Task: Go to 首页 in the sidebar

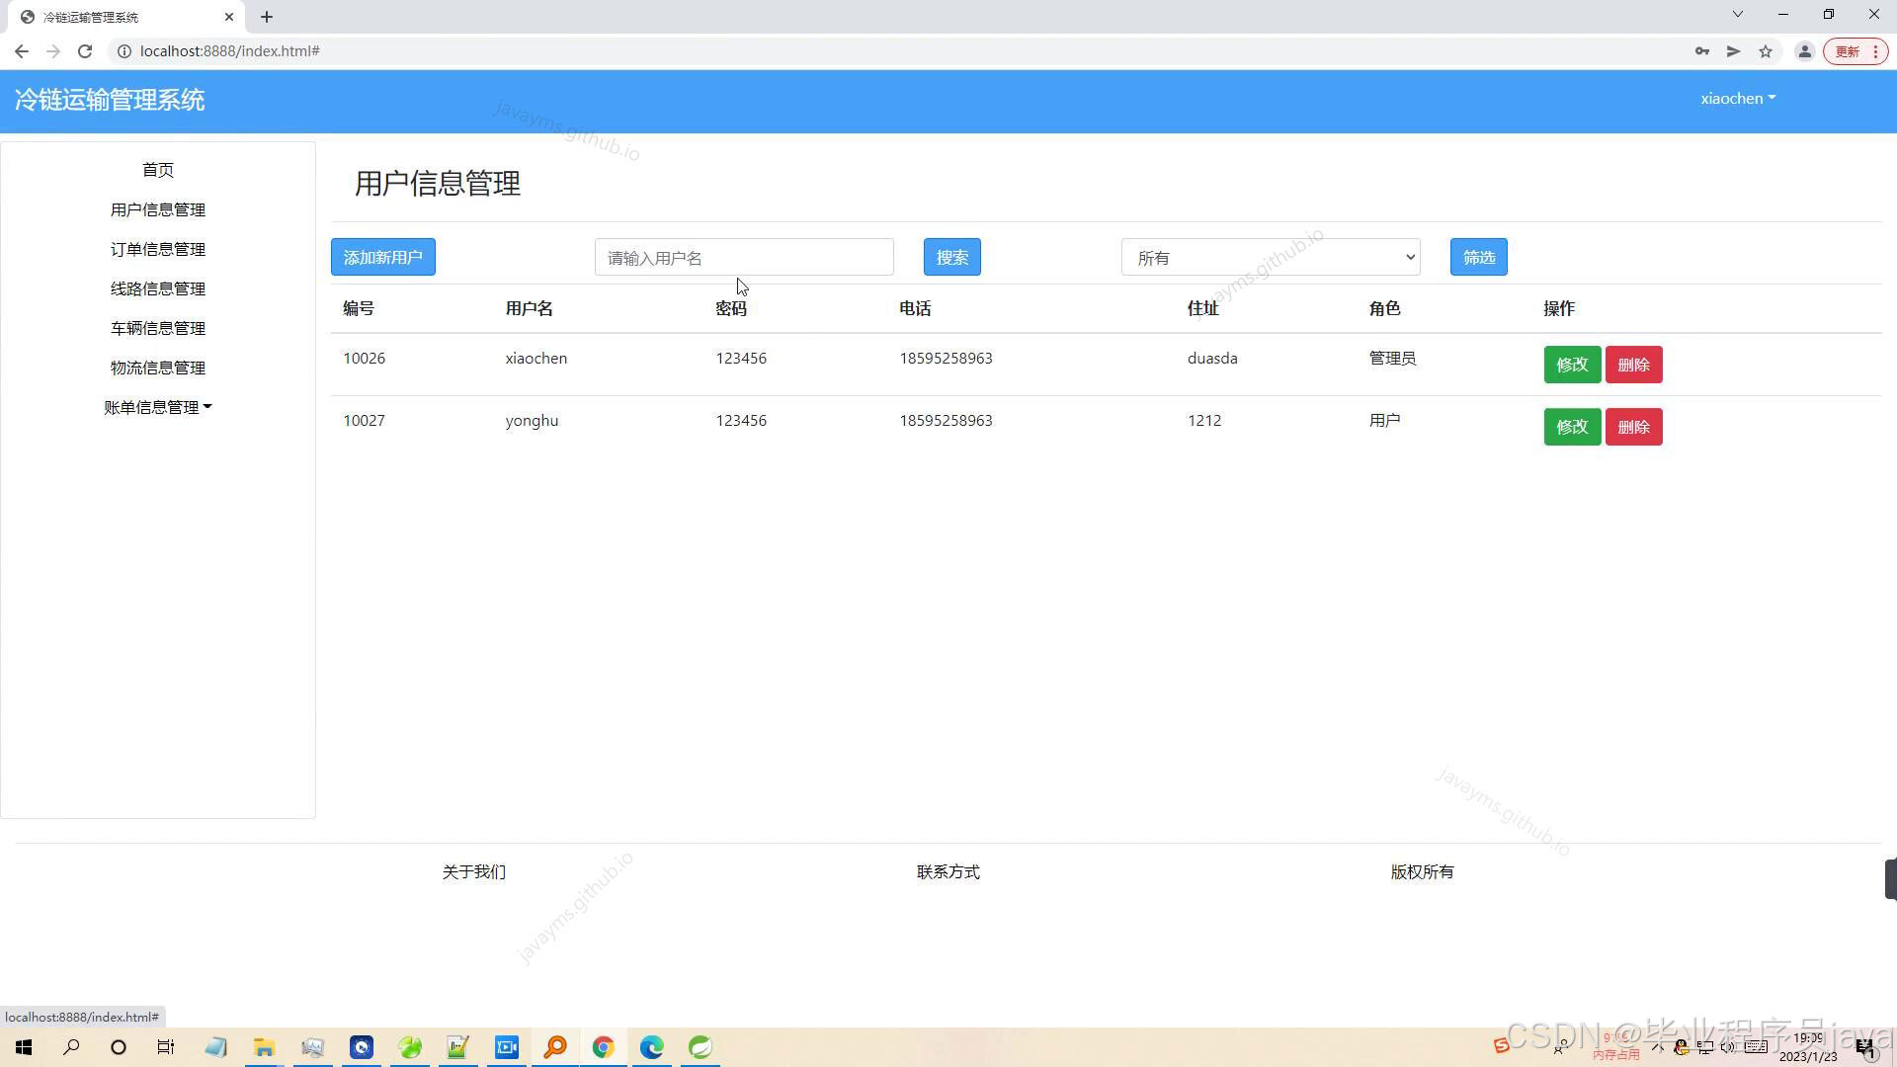Action: coord(158,169)
